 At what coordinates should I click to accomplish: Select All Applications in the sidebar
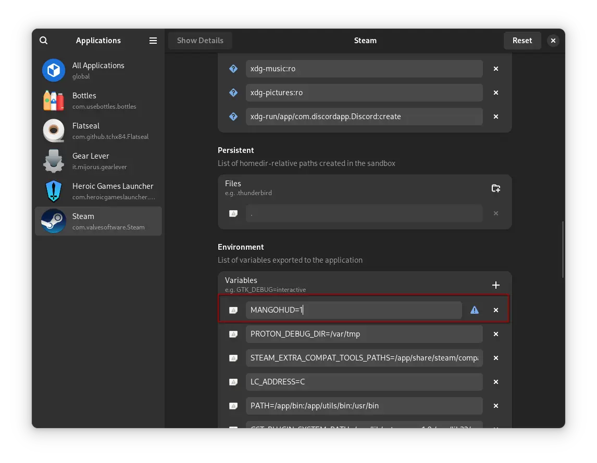click(x=98, y=70)
